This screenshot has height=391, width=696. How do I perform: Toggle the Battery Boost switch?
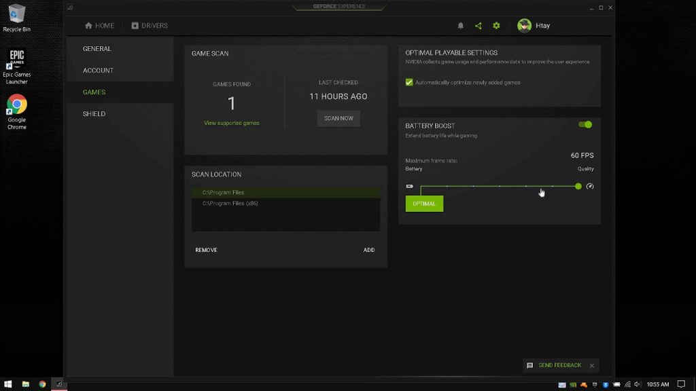pos(585,125)
